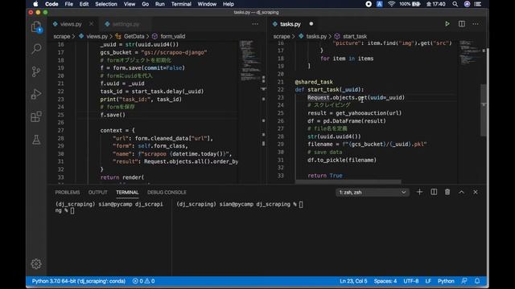
Task: Open the Wi-Fi status menu
Action: point(391,4)
